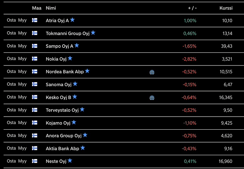Click the star icon beside Anora Group Oyj

(85, 135)
